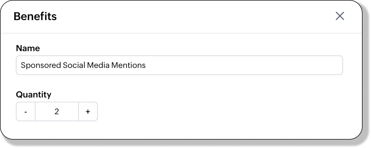Screen dimensions: 371x148
Task: Click the word "Sponsored" in the Name field
Action: (x=41, y=65)
